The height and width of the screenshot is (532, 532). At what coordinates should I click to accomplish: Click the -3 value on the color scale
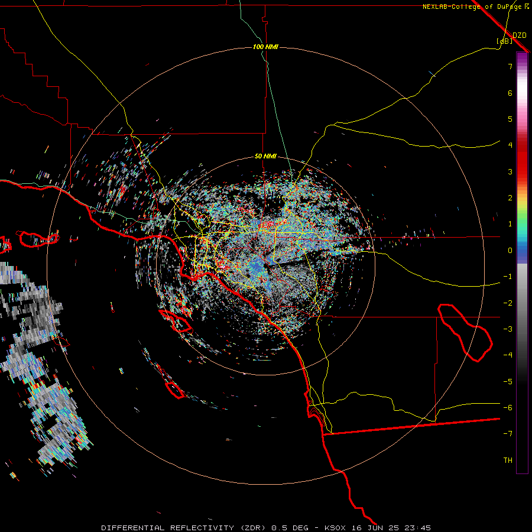[x=508, y=329]
